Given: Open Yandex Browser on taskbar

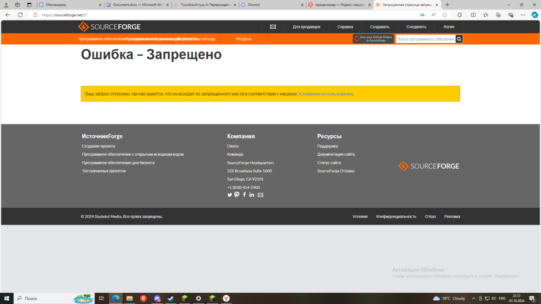Looking at the screenshot, I should click(226, 298).
